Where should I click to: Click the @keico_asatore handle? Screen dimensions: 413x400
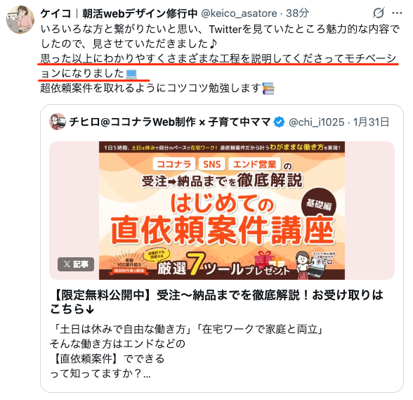239,13
